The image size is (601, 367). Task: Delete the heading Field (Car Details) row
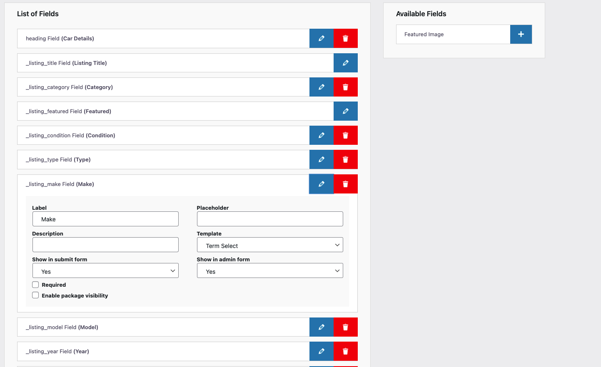pyautogui.click(x=345, y=38)
